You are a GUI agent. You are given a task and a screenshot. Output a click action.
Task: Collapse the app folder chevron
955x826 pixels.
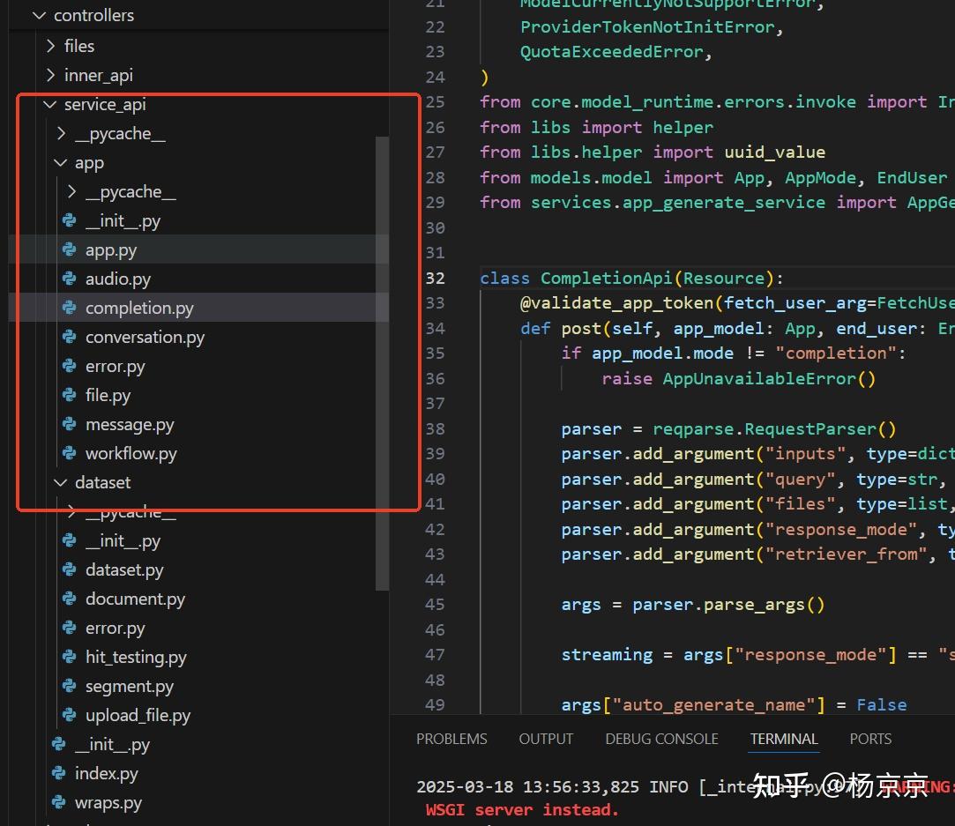(60, 162)
